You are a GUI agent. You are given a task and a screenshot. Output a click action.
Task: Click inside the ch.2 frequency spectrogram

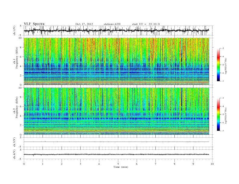[x=116, y=111]
